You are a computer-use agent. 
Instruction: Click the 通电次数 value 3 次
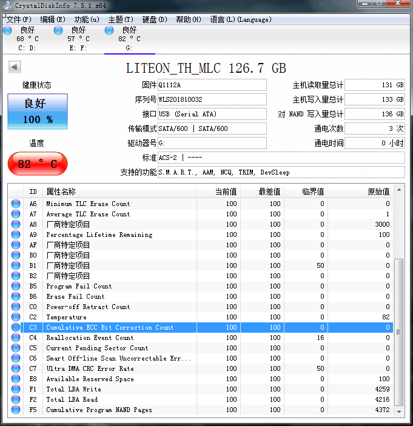pos(375,128)
